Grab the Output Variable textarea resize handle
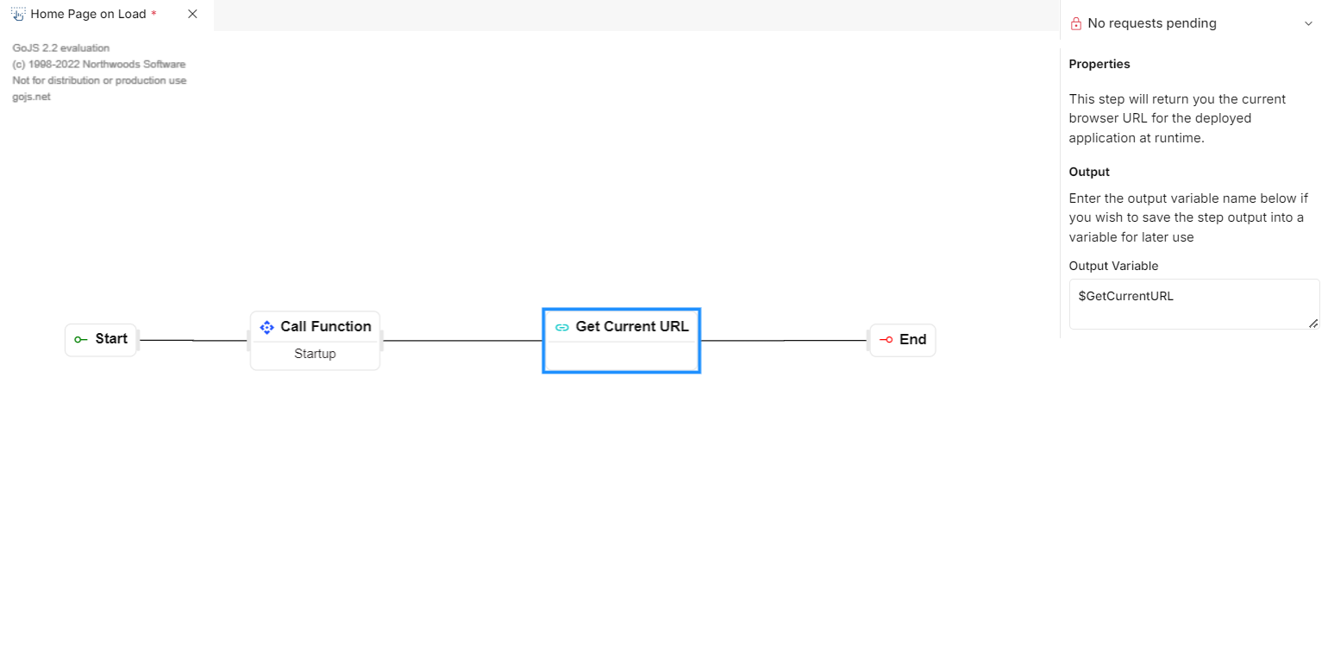 (1313, 324)
